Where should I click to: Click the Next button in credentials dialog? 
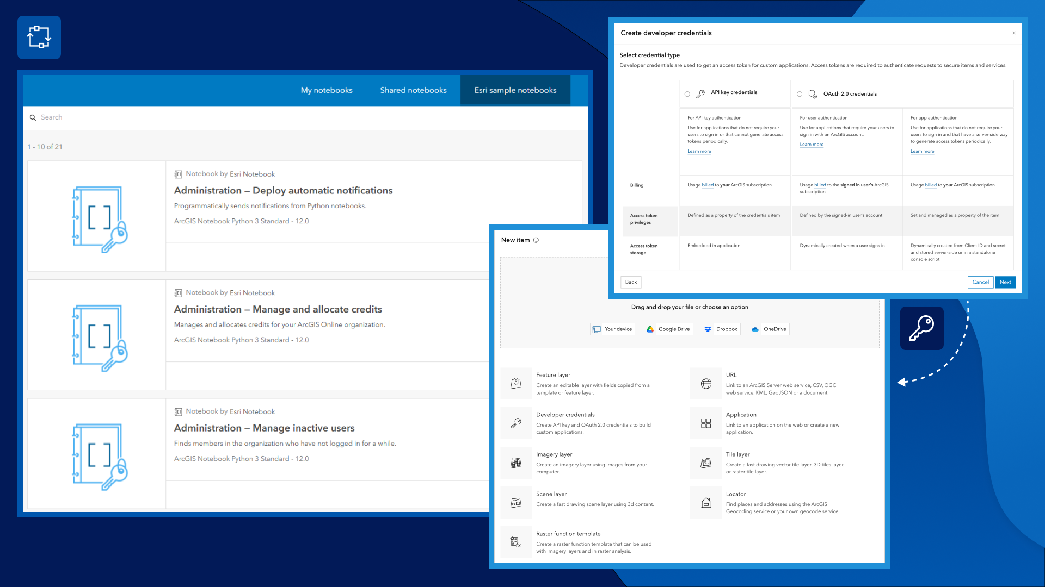click(1005, 282)
